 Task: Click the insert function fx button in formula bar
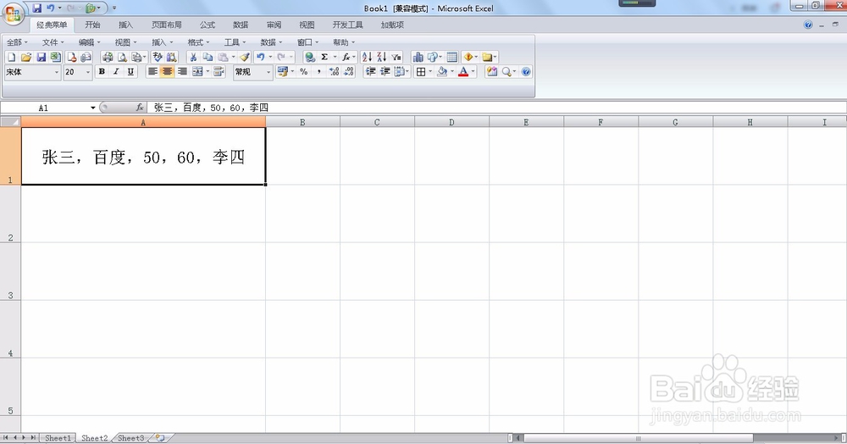[140, 108]
